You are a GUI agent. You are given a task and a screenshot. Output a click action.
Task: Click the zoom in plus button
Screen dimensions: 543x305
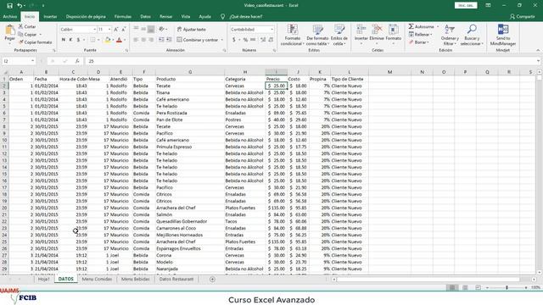pyautogui.click(x=526, y=287)
